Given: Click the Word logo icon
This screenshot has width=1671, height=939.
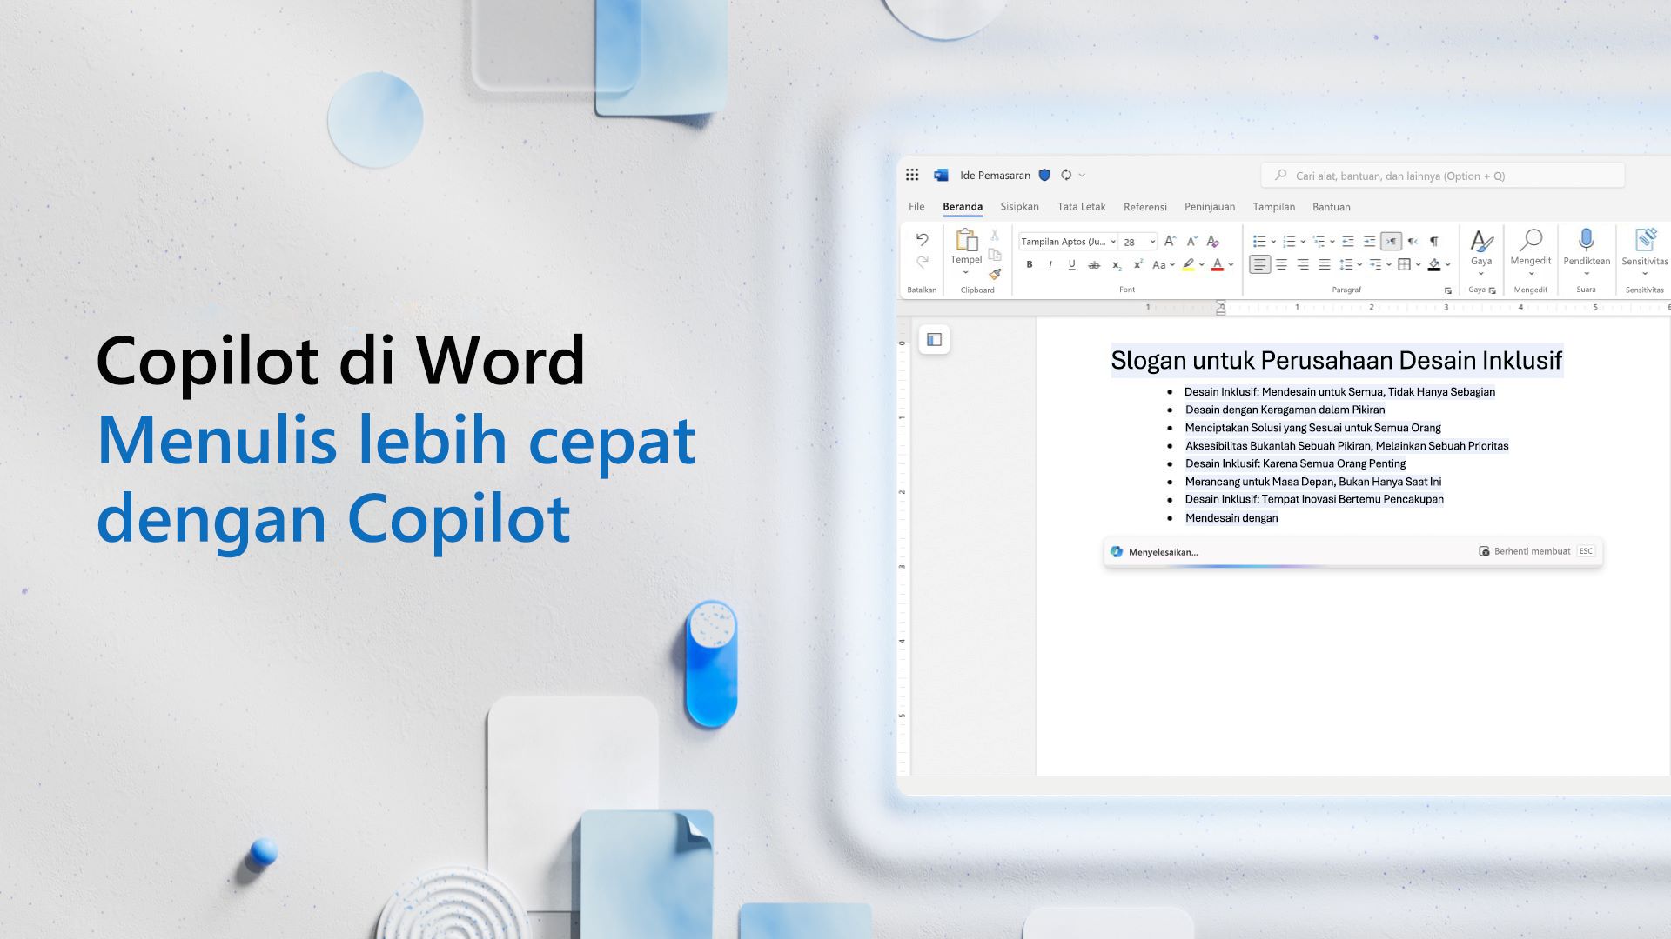Looking at the screenshot, I should tap(941, 175).
